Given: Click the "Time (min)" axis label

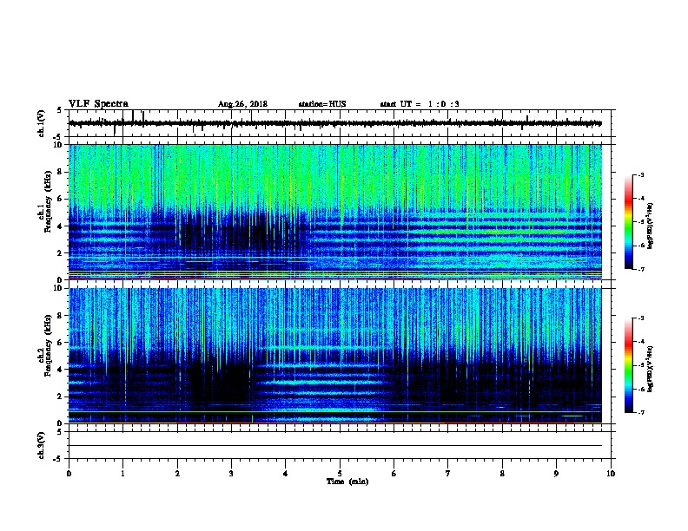Looking at the screenshot, I should coord(347,482).
